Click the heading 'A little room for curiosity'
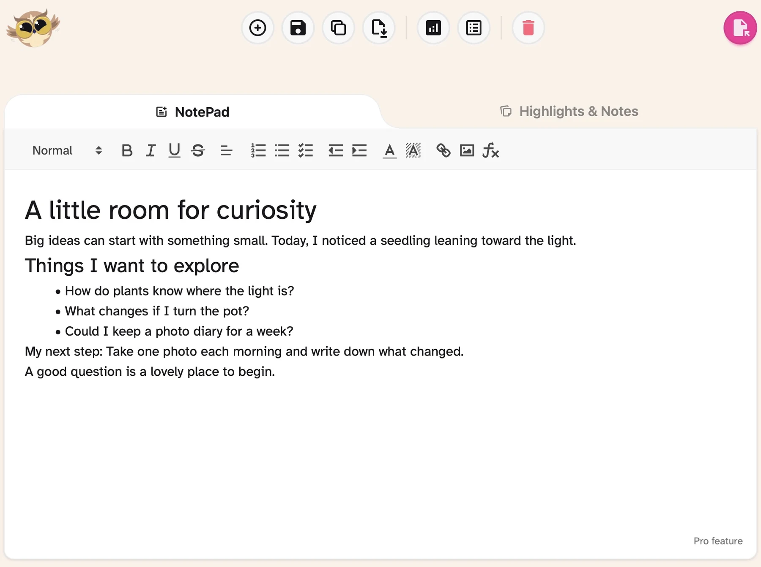The width and height of the screenshot is (761, 567). [171, 210]
